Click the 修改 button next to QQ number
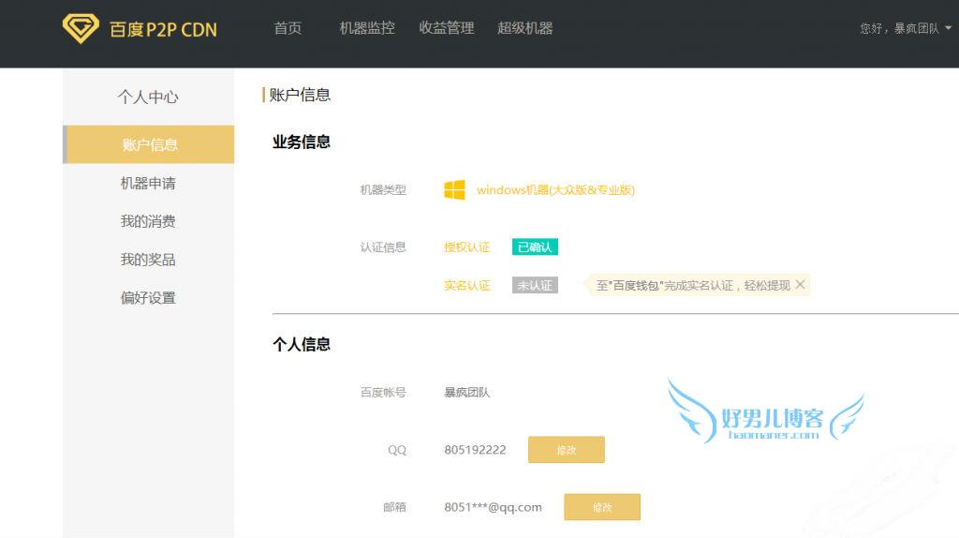The image size is (959, 538). 567,450
